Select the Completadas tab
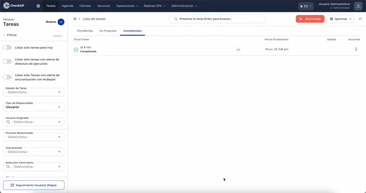The height and width of the screenshot is (193, 366). click(x=132, y=31)
